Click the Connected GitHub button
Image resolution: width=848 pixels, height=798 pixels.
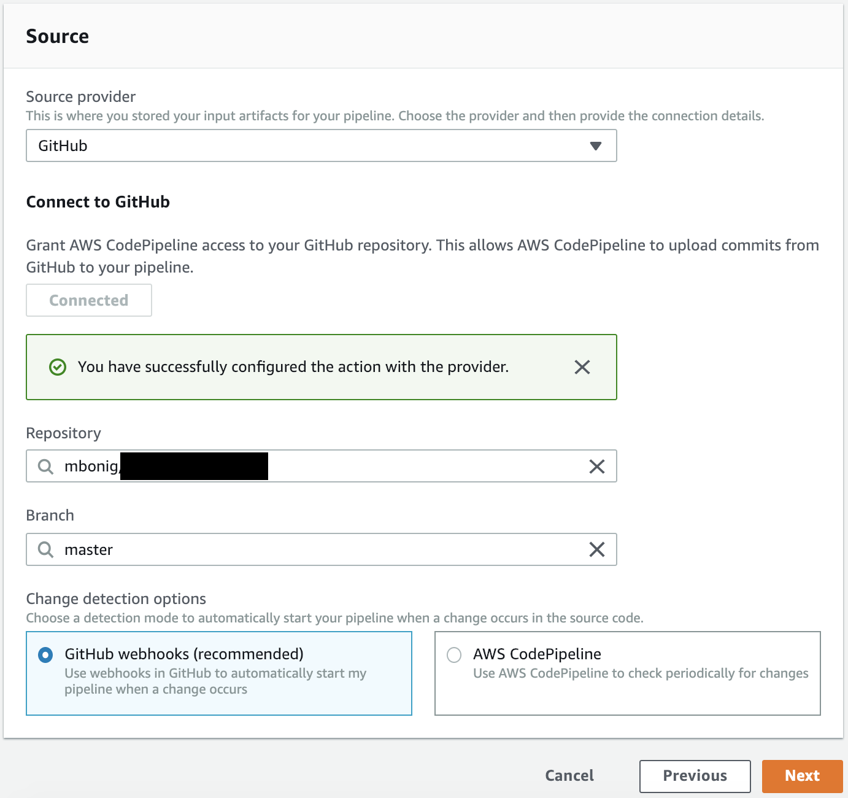(89, 300)
